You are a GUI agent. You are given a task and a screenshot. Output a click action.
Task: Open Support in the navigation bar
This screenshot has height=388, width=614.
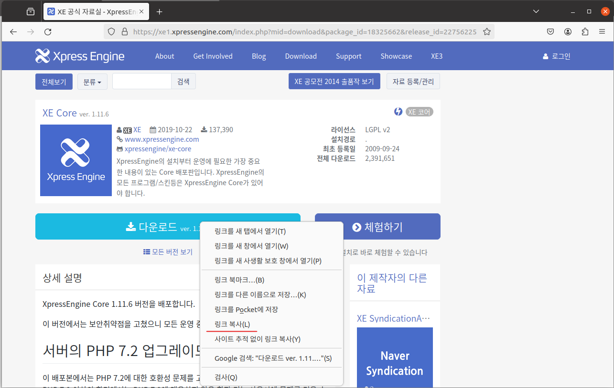coord(349,56)
